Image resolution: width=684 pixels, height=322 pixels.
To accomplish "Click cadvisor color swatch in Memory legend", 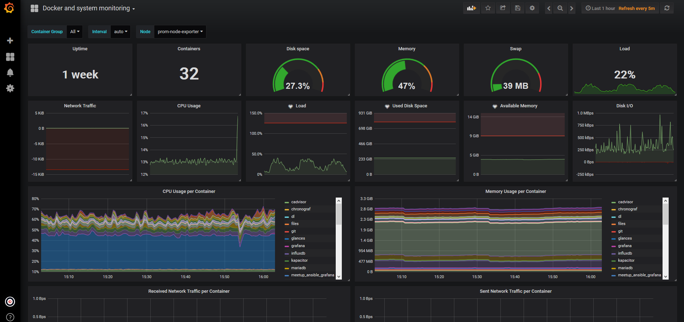I will tap(613, 203).
